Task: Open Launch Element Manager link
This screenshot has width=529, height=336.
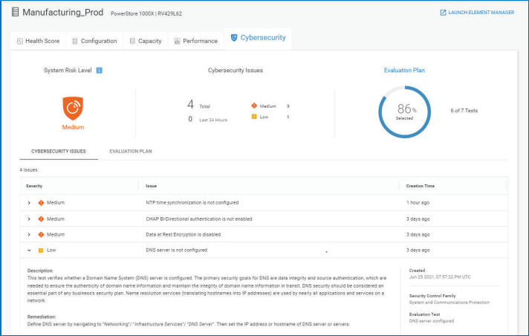Action: [478, 13]
